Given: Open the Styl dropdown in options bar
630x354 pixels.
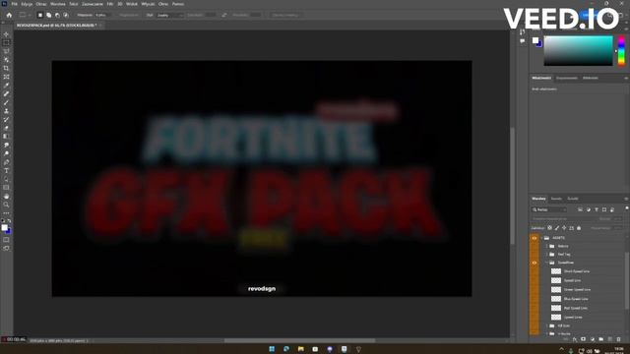Looking at the screenshot, I should coord(169,16).
